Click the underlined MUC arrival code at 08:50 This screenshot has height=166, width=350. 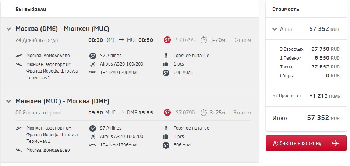click(132, 40)
